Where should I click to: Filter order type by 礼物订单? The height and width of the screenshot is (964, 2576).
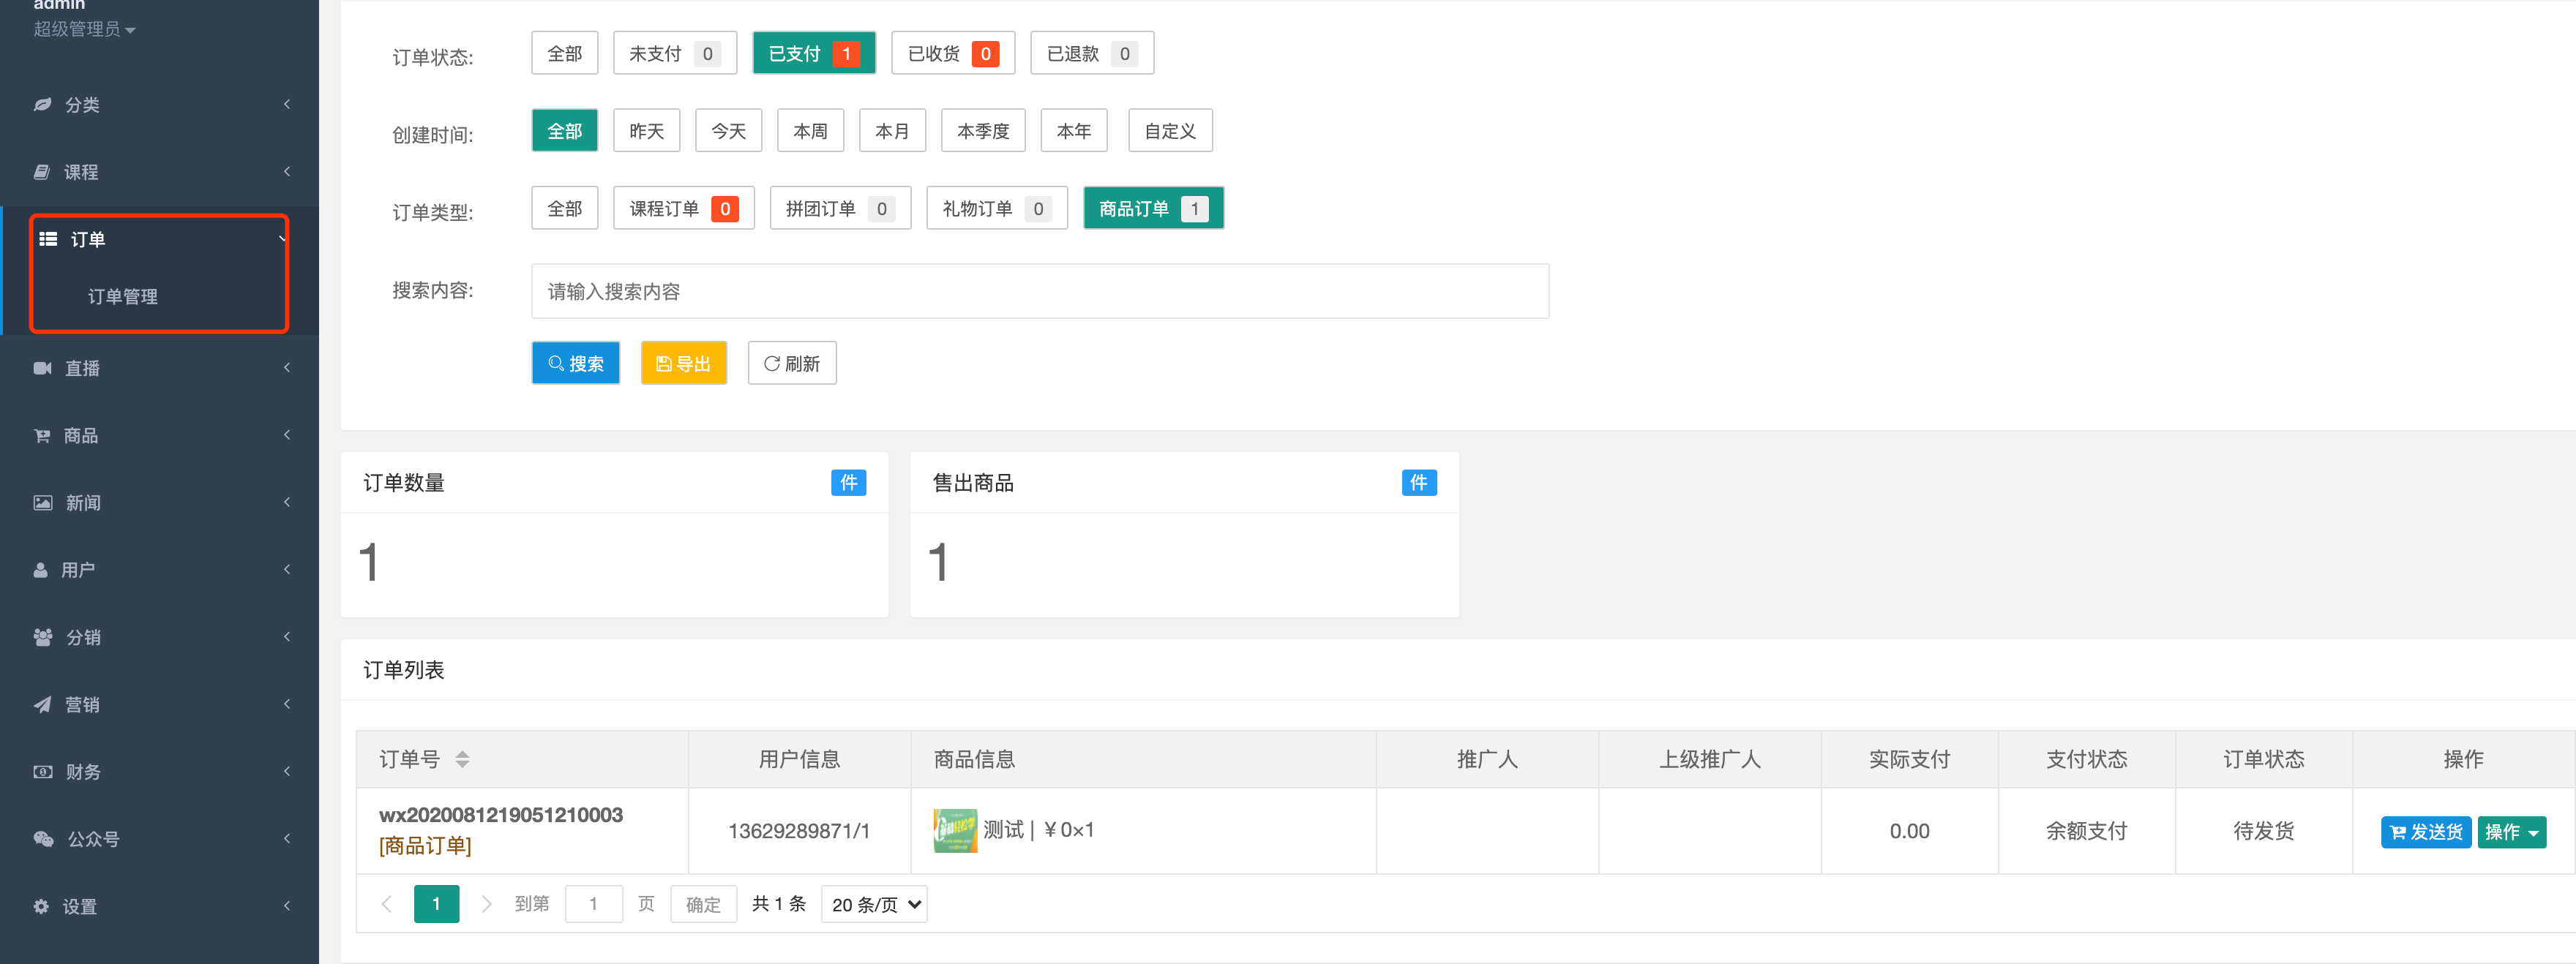tap(997, 208)
